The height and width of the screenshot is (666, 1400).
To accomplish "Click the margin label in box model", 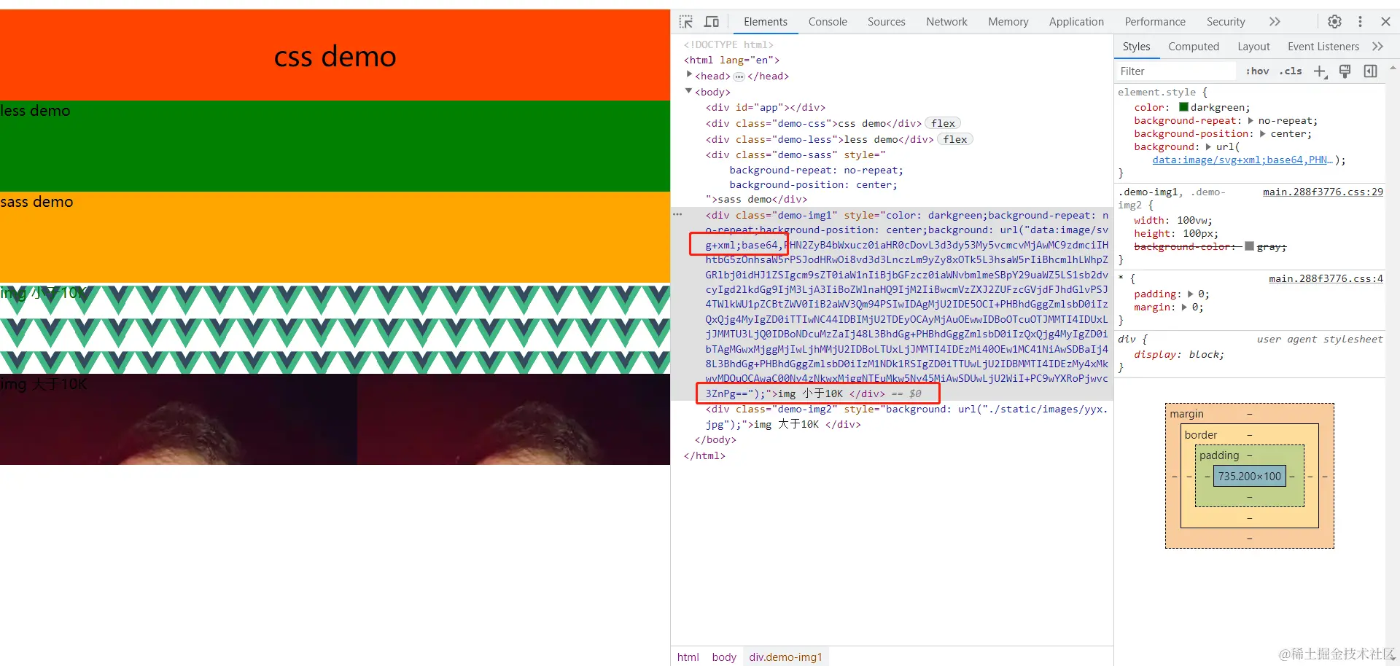I will coord(1187,414).
